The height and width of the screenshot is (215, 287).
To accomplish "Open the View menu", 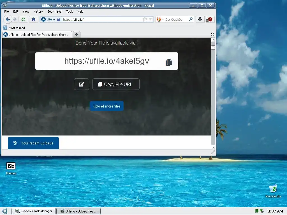I will (x=26, y=11).
